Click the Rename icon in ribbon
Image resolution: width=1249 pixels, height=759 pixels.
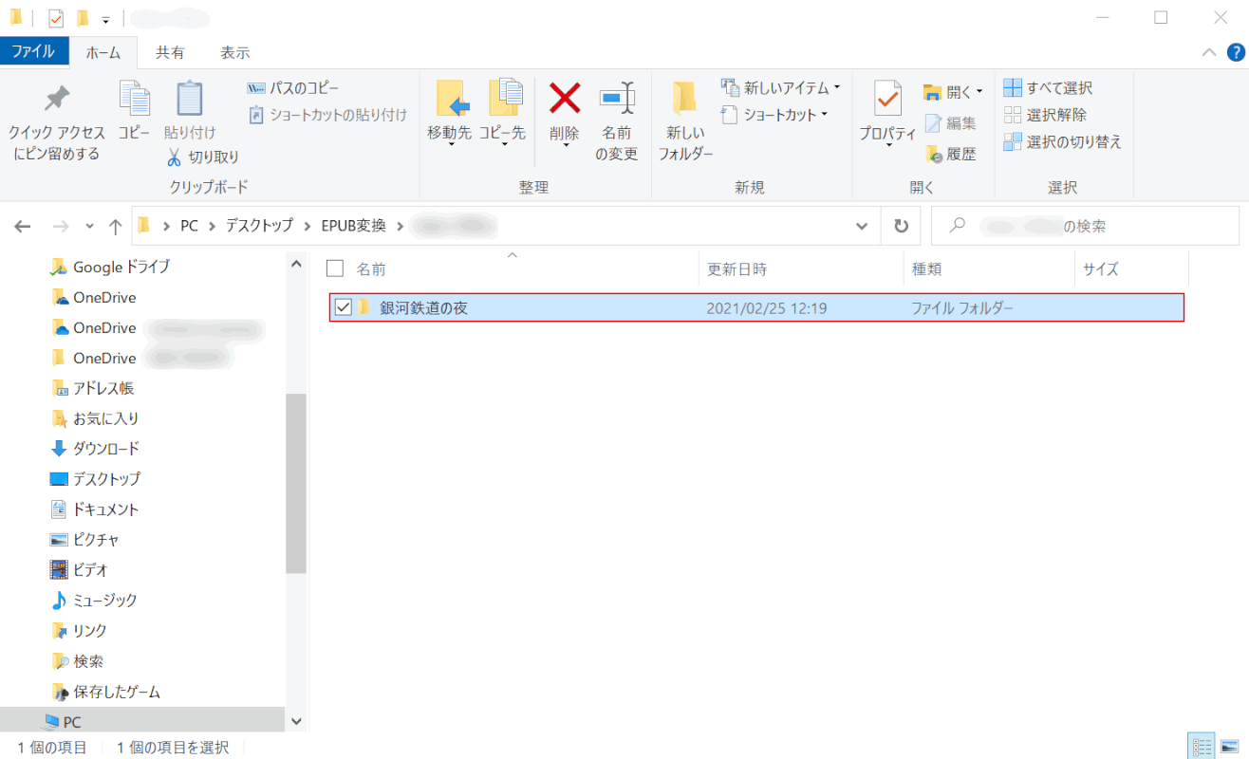click(617, 99)
